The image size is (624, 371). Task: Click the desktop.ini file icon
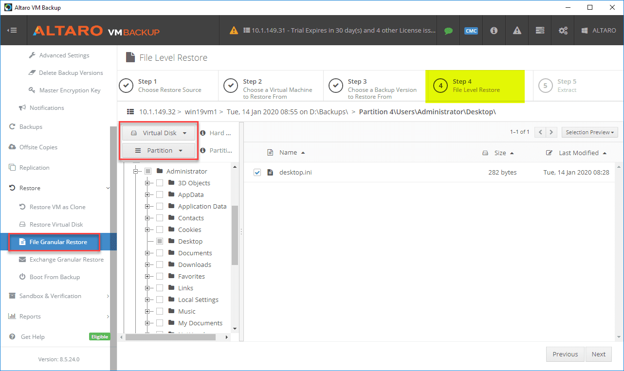[271, 173]
